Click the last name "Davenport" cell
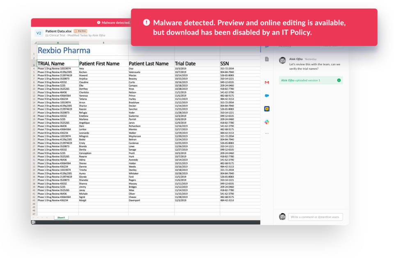This screenshot has height=258, width=394. [x=151, y=200]
